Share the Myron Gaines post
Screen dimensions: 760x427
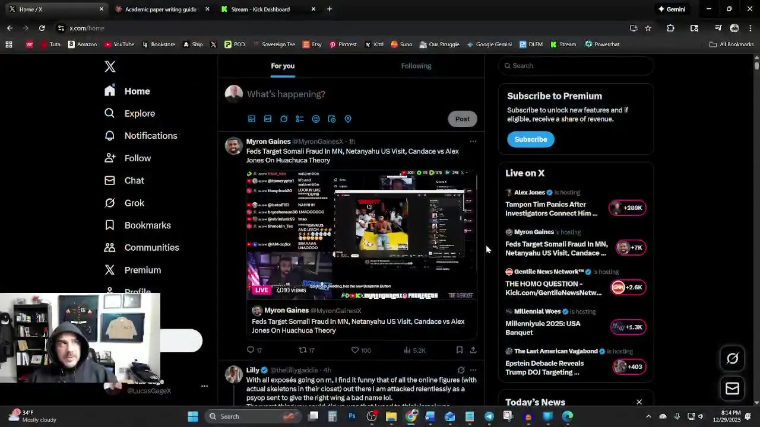click(x=473, y=350)
